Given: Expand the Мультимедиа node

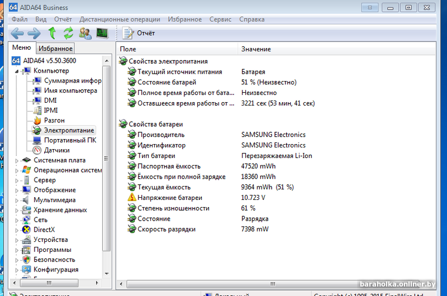Looking at the screenshot, I should tap(17, 200).
